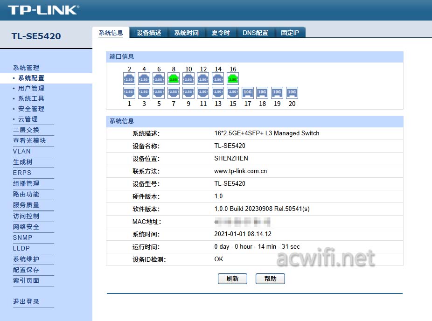This screenshot has height=321, width=432.
Task: Select 系统配置 in the sidebar
Action: click(31, 78)
